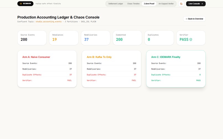Click the studio.accounting.events topic name
This screenshot has height=139, width=223.
pos(48,22)
